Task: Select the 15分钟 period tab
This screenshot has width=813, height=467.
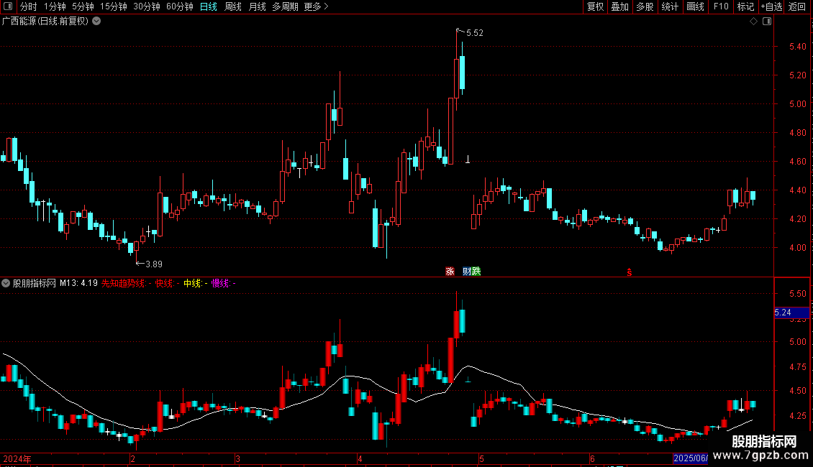Action: (113, 6)
